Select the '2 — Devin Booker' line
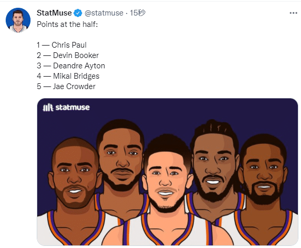Screen dimensions: 301x248 pos(68,55)
